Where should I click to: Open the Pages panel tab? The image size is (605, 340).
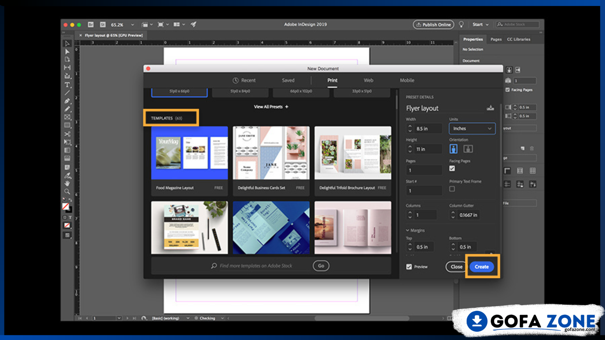(x=496, y=39)
